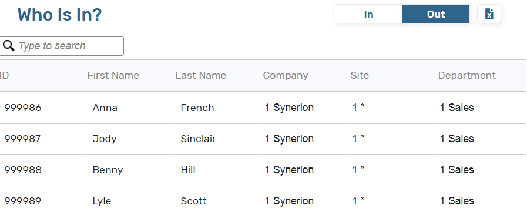The width and height of the screenshot is (527, 215).
Task: Focus the Type to search field
Action: point(62,46)
